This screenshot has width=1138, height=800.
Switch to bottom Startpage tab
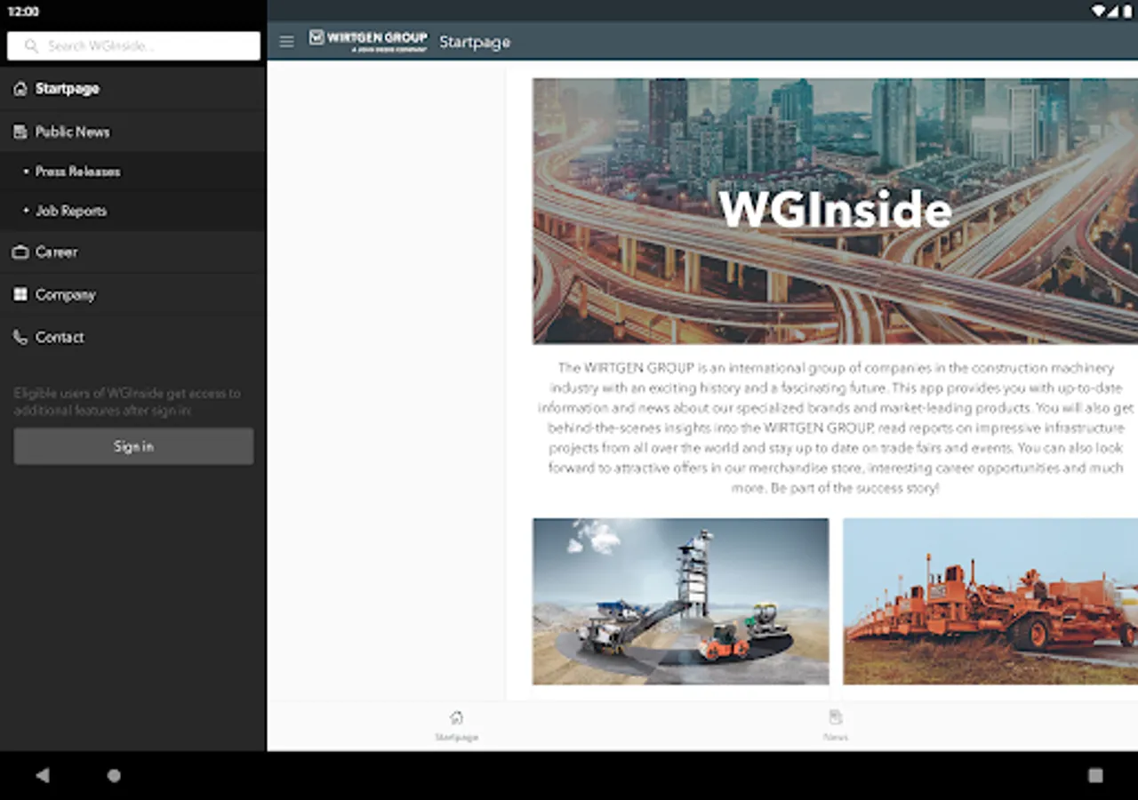(x=456, y=725)
